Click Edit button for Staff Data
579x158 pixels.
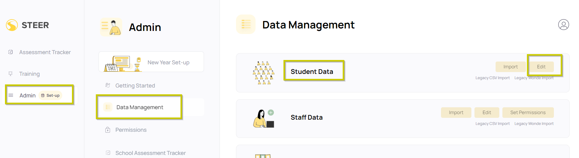487,113
